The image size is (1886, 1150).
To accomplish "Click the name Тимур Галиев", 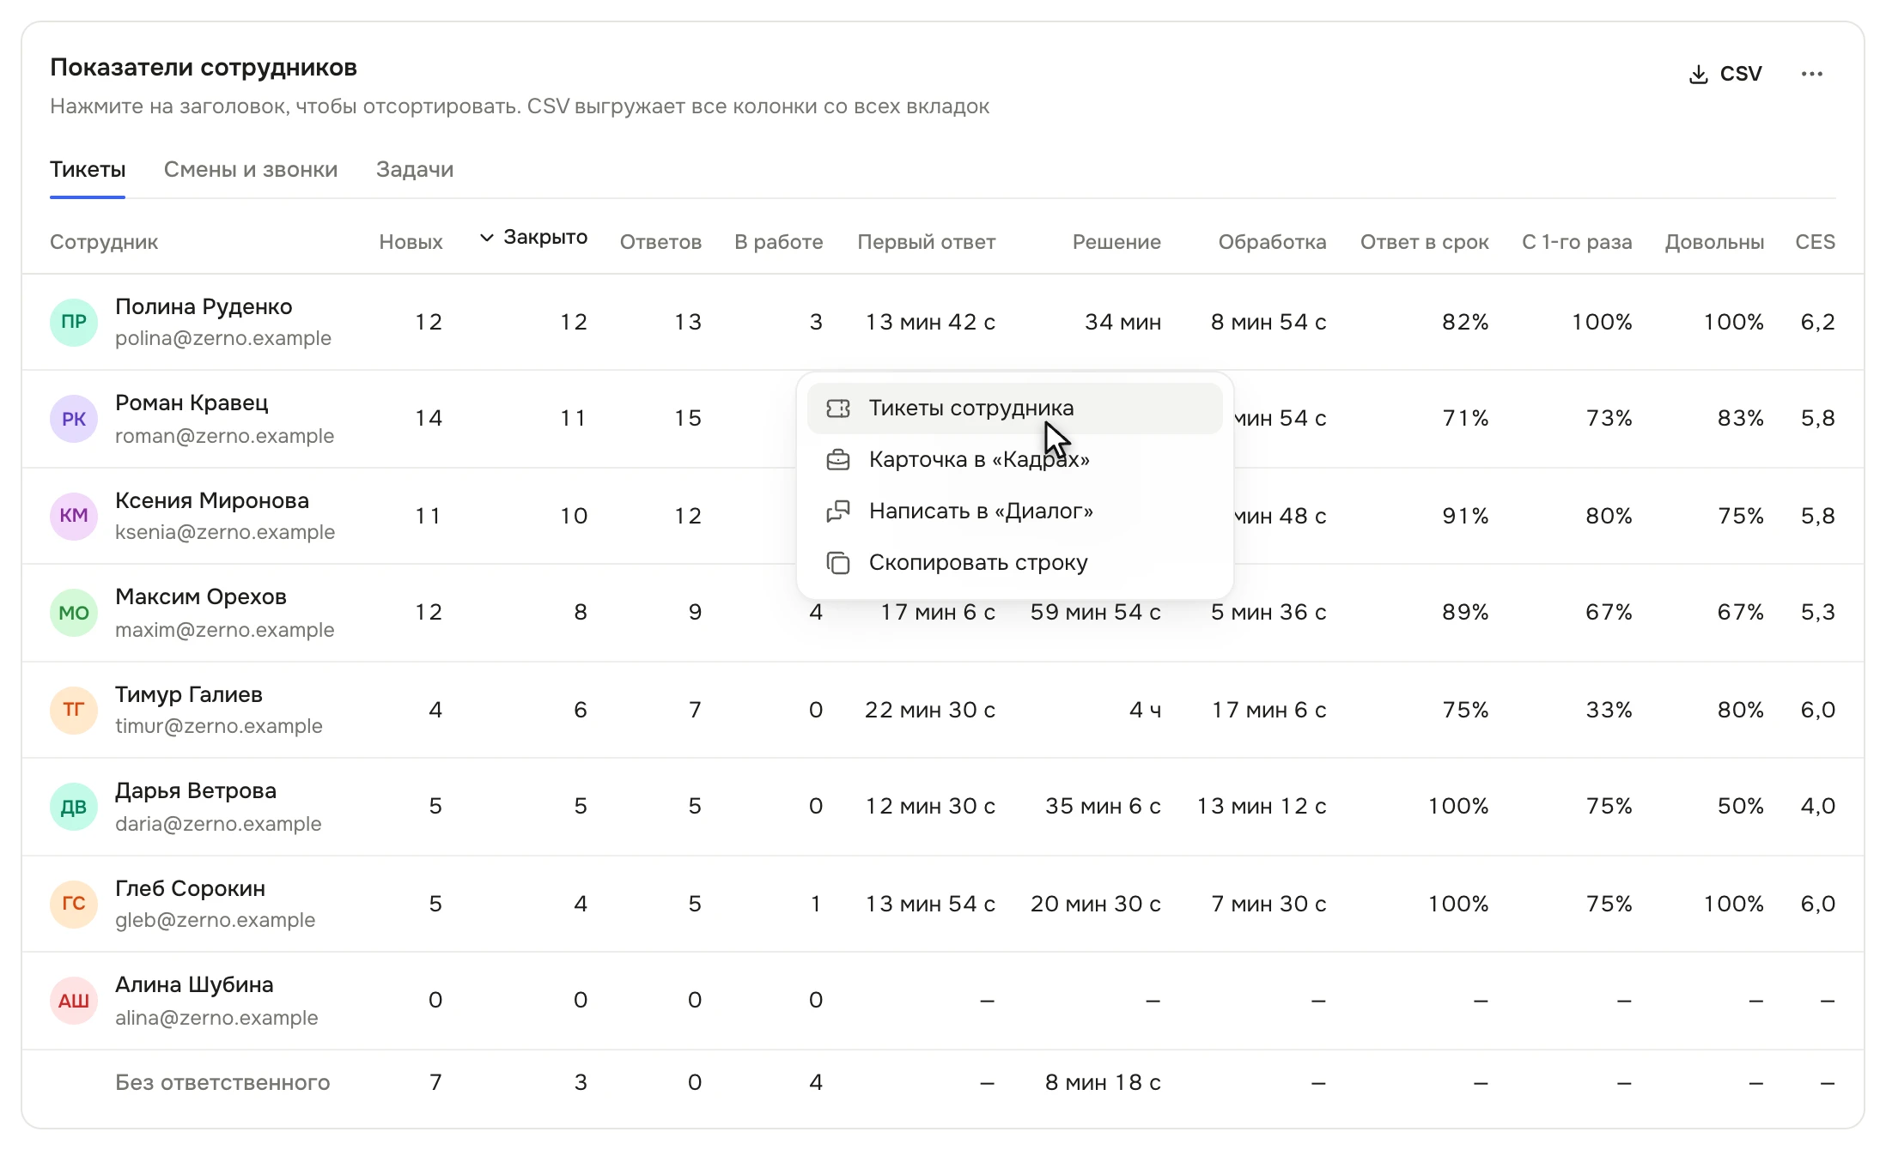I will [189, 694].
